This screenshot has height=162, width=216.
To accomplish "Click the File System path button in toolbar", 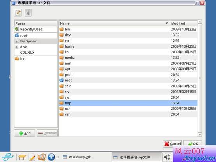I will click(x=28, y=13).
